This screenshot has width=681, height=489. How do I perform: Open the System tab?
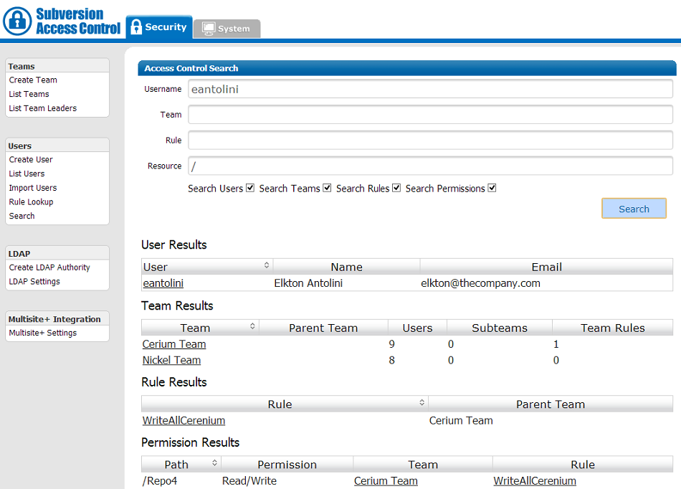pyautogui.click(x=227, y=29)
